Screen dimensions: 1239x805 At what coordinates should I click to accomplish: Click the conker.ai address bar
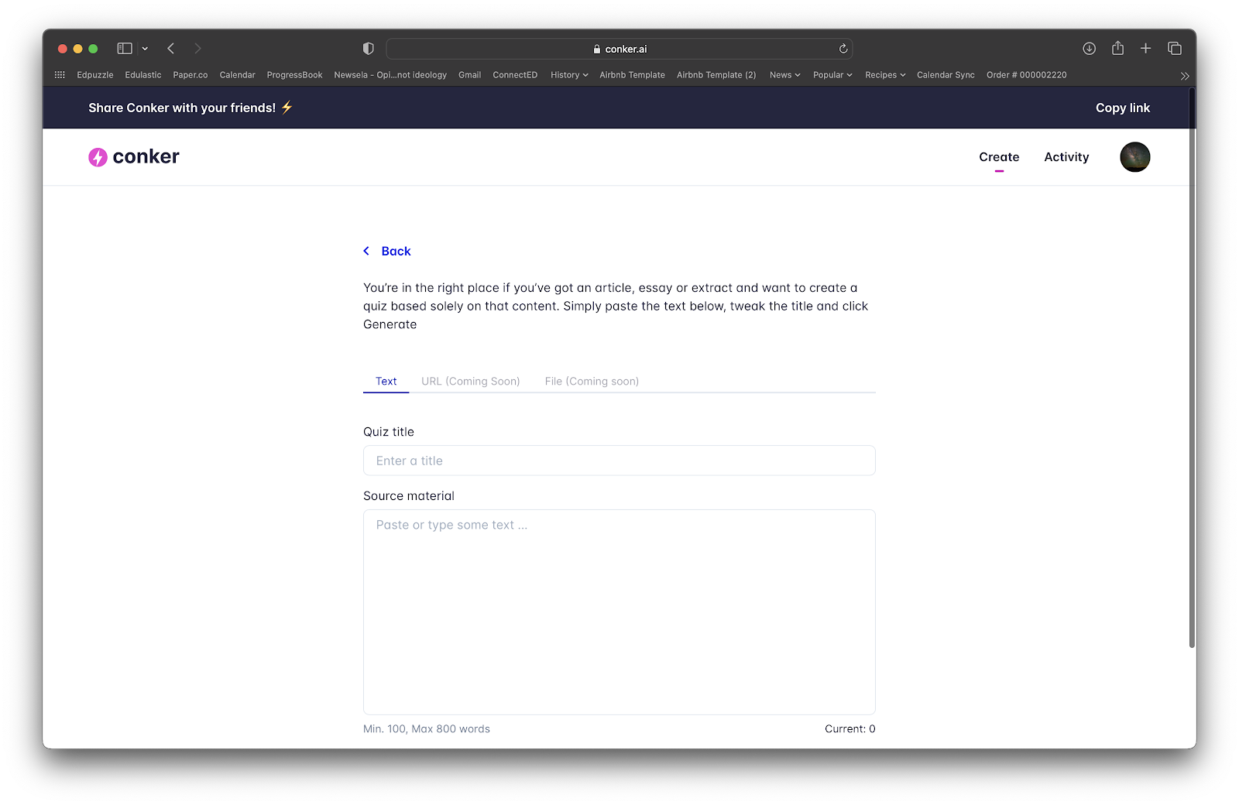point(619,49)
